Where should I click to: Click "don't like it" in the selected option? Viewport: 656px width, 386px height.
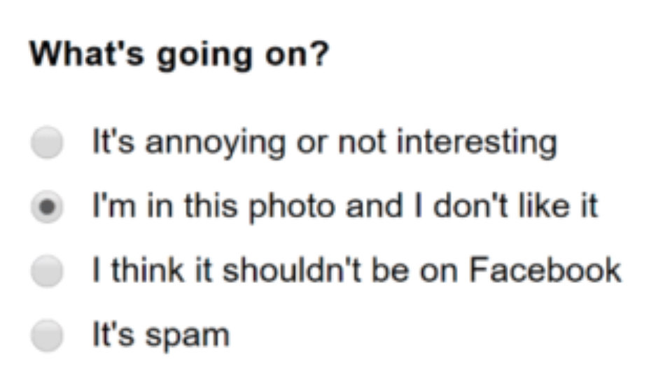(515, 206)
